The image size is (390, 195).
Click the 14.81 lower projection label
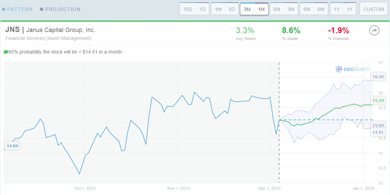click(x=378, y=132)
